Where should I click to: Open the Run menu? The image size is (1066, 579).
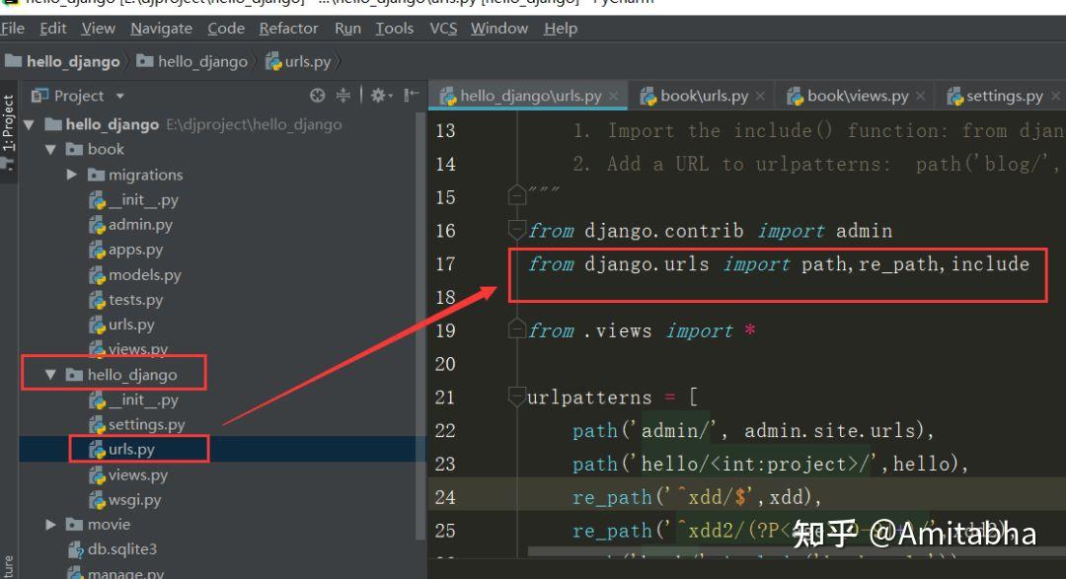347,29
